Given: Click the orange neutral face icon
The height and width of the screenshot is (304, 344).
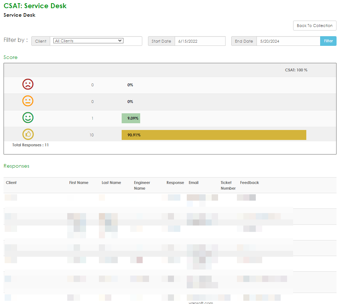Looking at the screenshot, I should (x=28, y=101).
